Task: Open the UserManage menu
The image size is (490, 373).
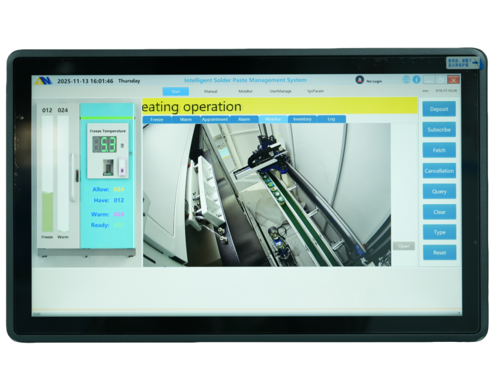Action: point(280,91)
